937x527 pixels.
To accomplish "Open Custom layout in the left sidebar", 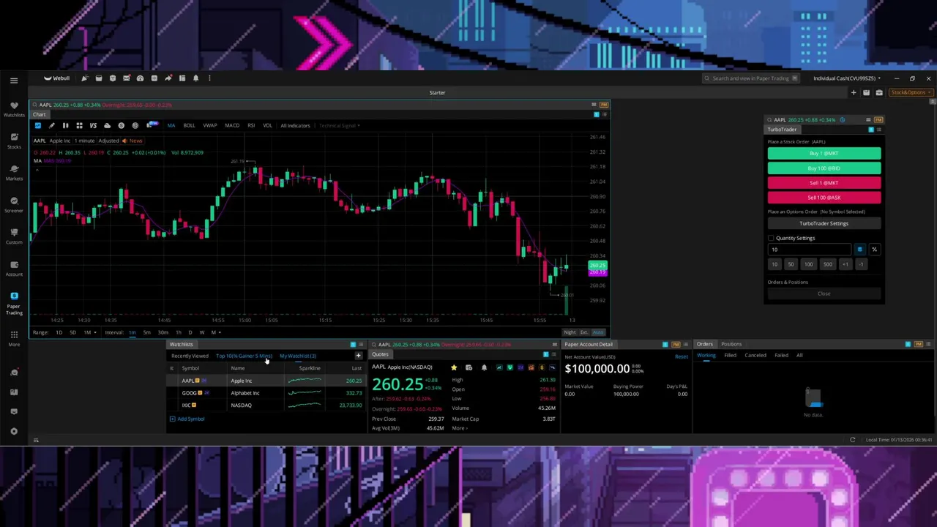I will coord(14,236).
